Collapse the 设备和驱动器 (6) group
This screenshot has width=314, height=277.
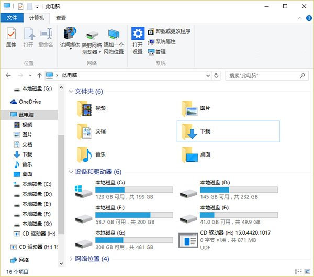click(71, 172)
